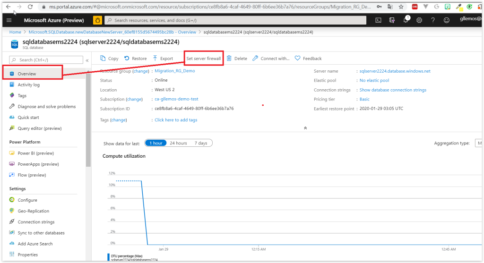Click the subscription ID value text
The image size is (484, 263).
194,109
